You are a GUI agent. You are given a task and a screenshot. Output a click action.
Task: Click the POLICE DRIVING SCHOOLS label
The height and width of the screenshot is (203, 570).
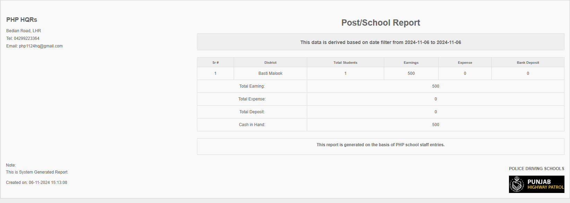click(536, 169)
